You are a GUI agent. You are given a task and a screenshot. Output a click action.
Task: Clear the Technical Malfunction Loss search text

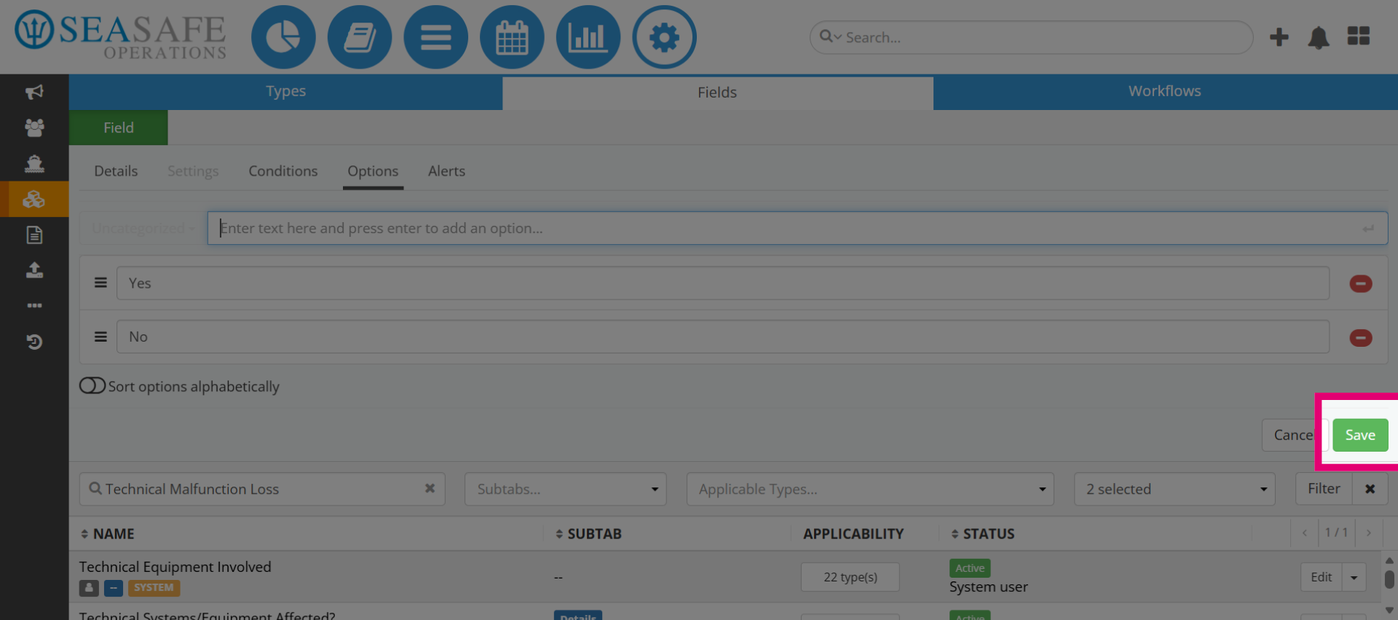(x=430, y=489)
